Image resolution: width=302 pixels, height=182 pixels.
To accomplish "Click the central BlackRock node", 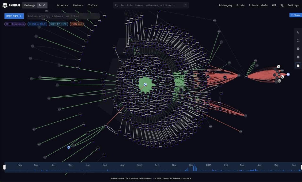I will coord(145,85).
